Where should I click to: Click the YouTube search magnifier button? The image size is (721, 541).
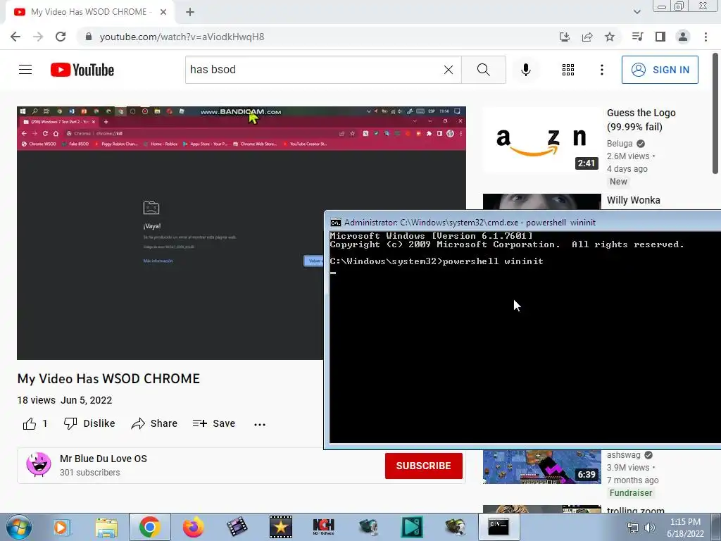483,70
